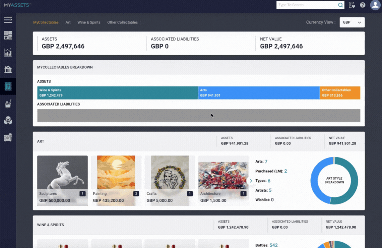Viewport: 382px width, 248px height.
Task: Open the Sculptures art card
Action: click(62, 181)
